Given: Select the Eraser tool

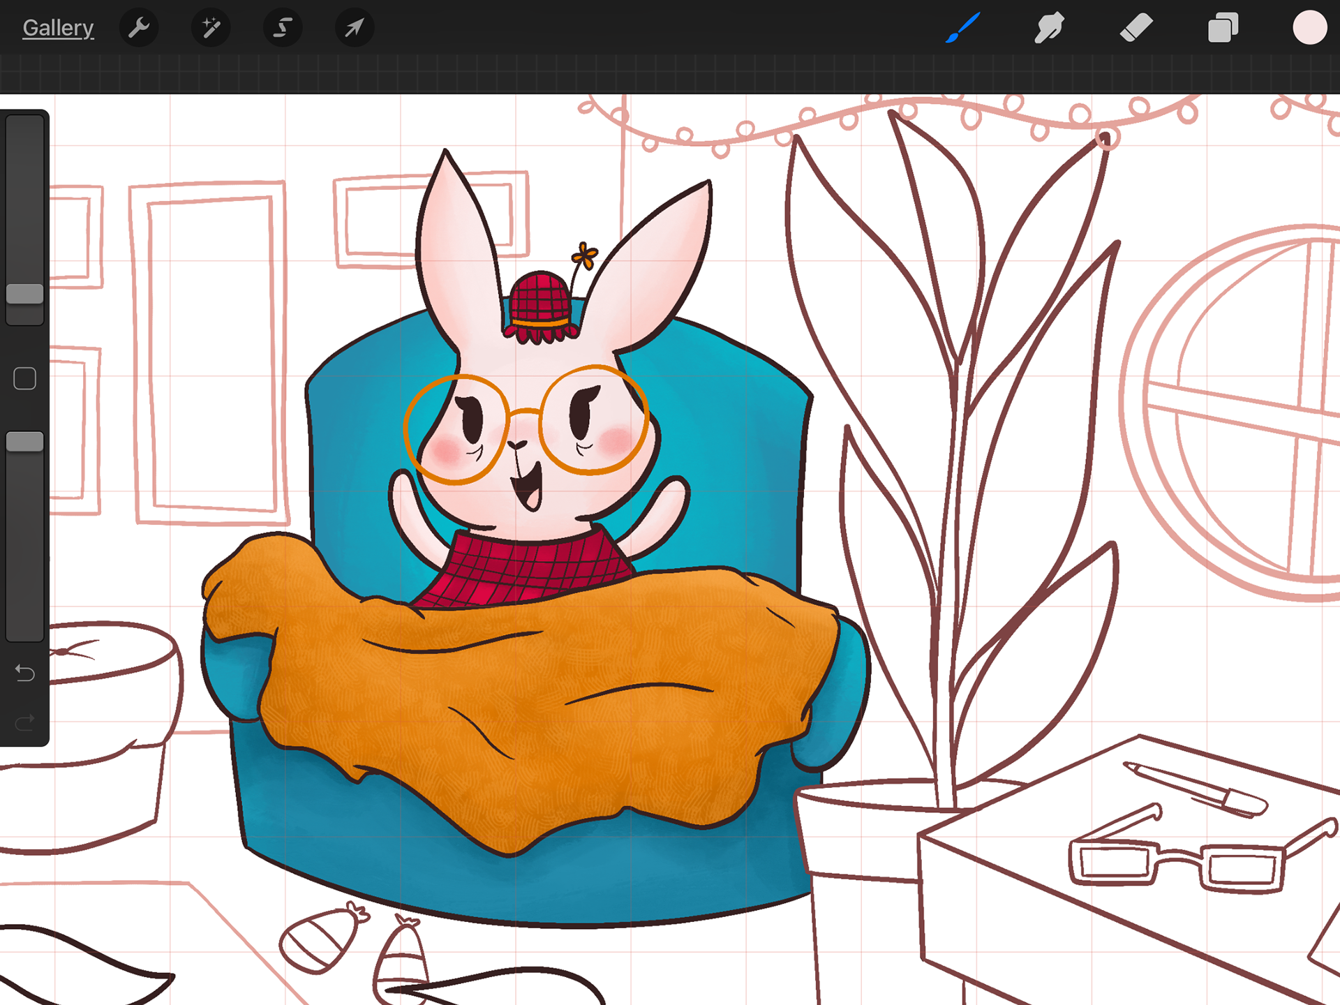Looking at the screenshot, I should pyautogui.click(x=1136, y=28).
